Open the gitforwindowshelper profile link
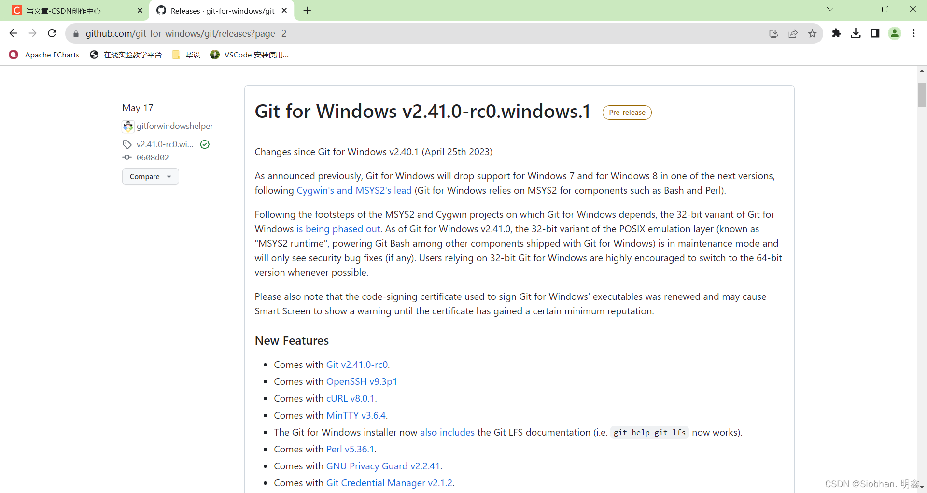Image resolution: width=927 pixels, height=493 pixels. point(174,126)
